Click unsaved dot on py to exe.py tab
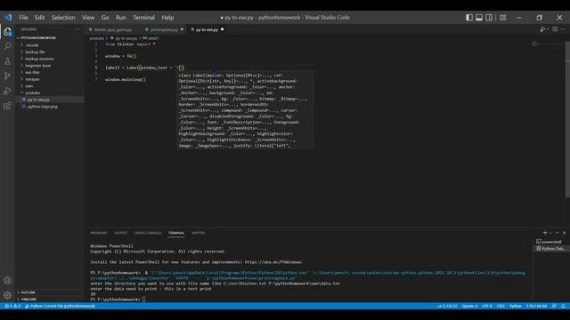The height and width of the screenshot is (320, 570). point(222,29)
